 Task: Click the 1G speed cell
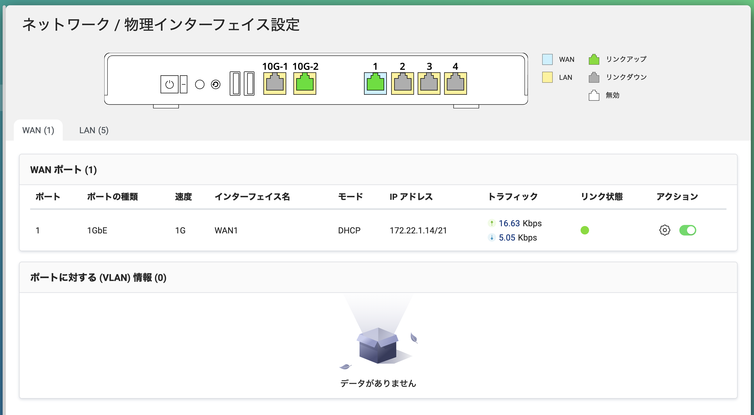pyautogui.click(x=180, y=230)
